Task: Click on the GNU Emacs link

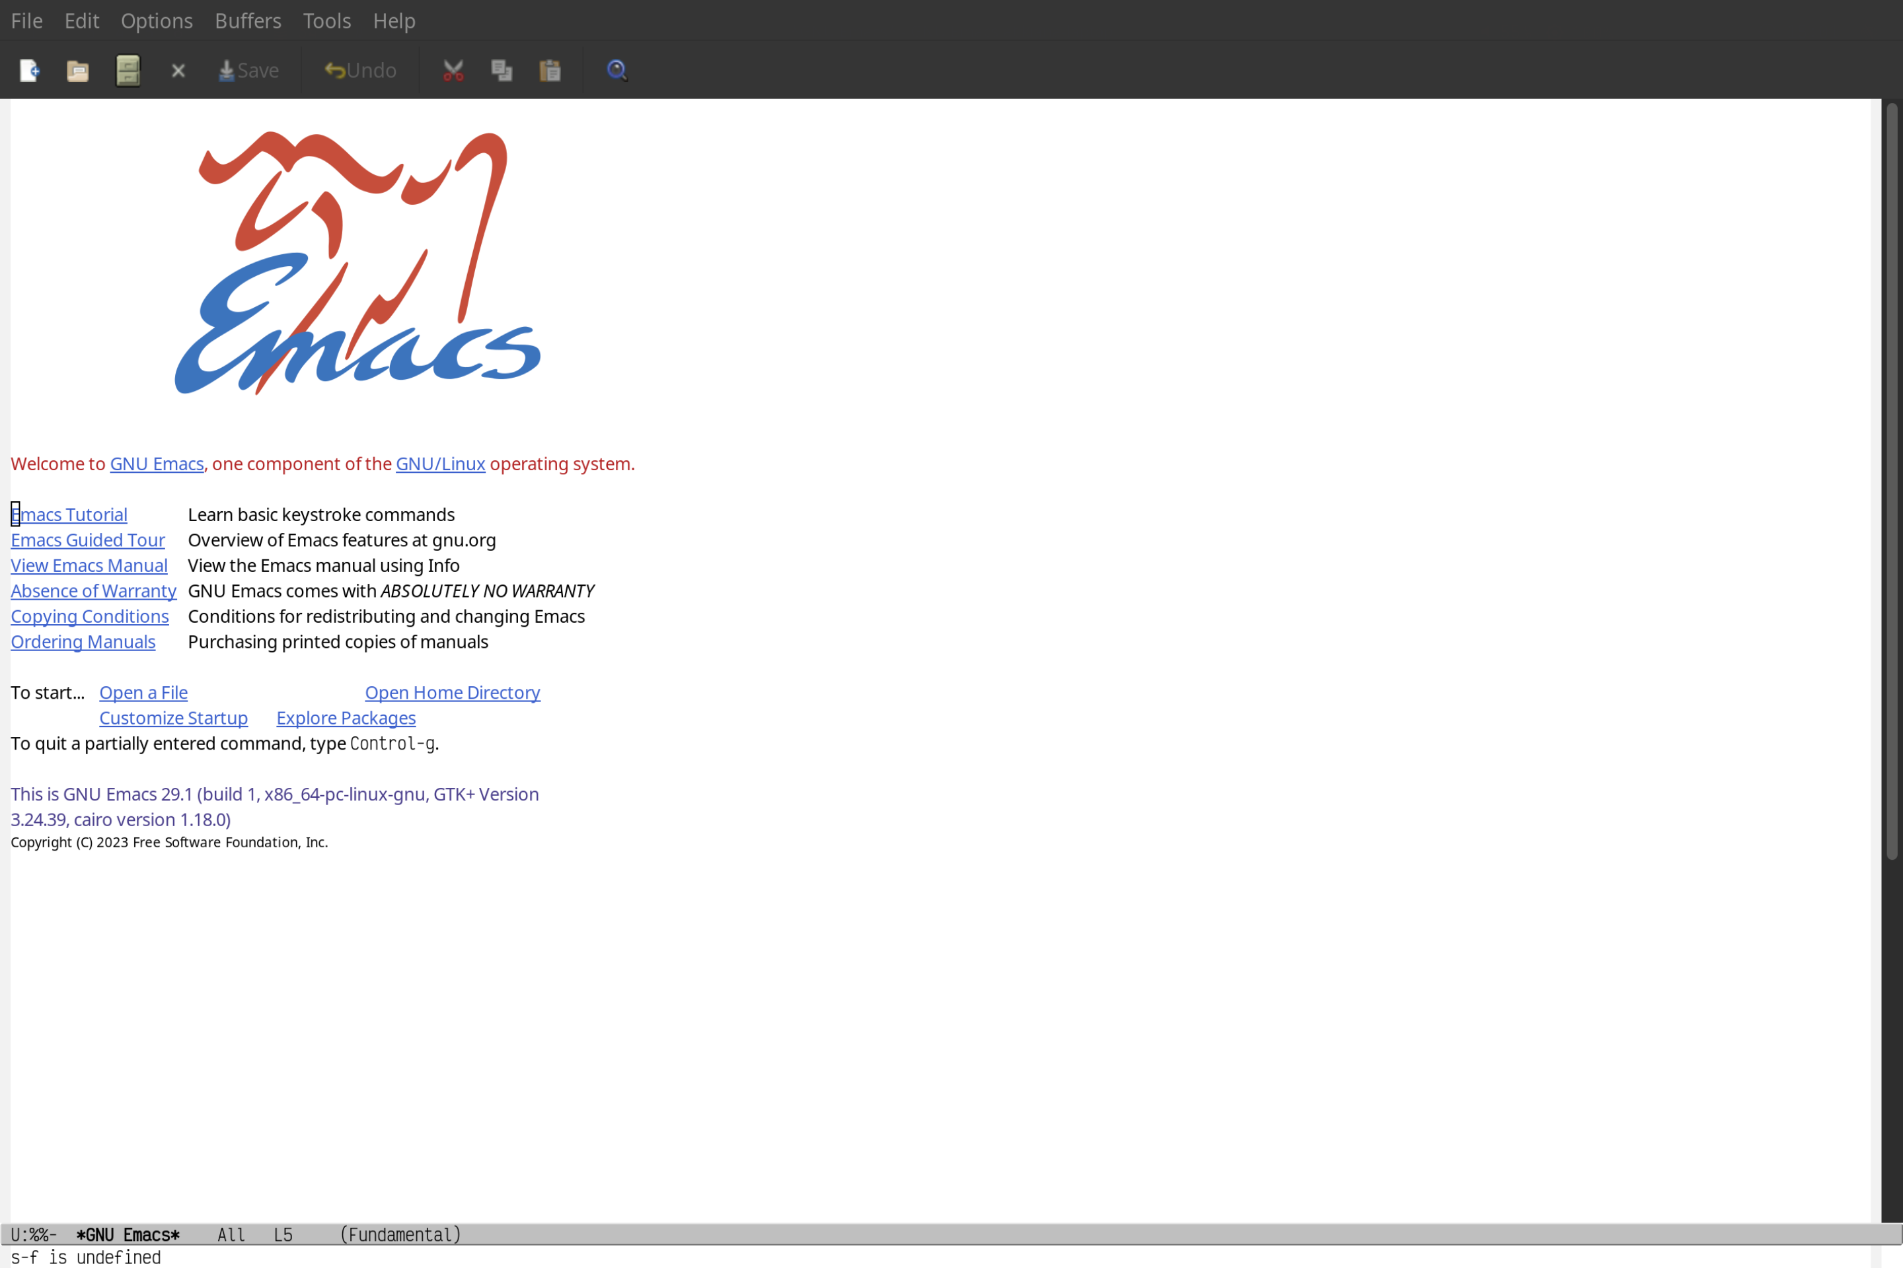Action: [x=156, y=463]
